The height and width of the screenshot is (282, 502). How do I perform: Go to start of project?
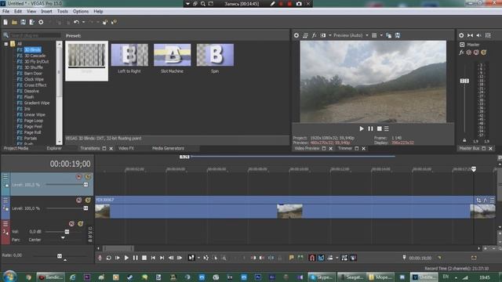coord(154,258)
